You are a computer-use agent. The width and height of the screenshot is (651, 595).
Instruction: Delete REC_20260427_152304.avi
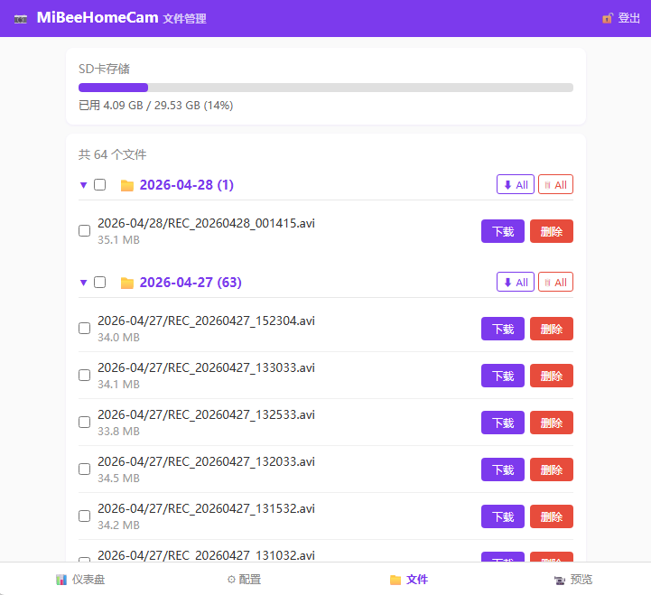[x=552, y=329]
